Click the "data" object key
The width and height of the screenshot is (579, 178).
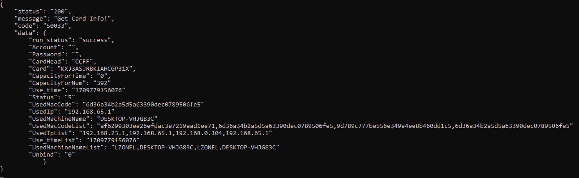tap(26, 33)
